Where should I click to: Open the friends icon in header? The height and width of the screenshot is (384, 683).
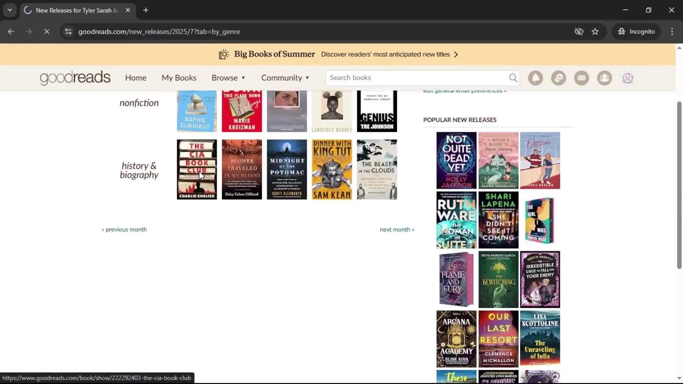(x=604, y=78)
